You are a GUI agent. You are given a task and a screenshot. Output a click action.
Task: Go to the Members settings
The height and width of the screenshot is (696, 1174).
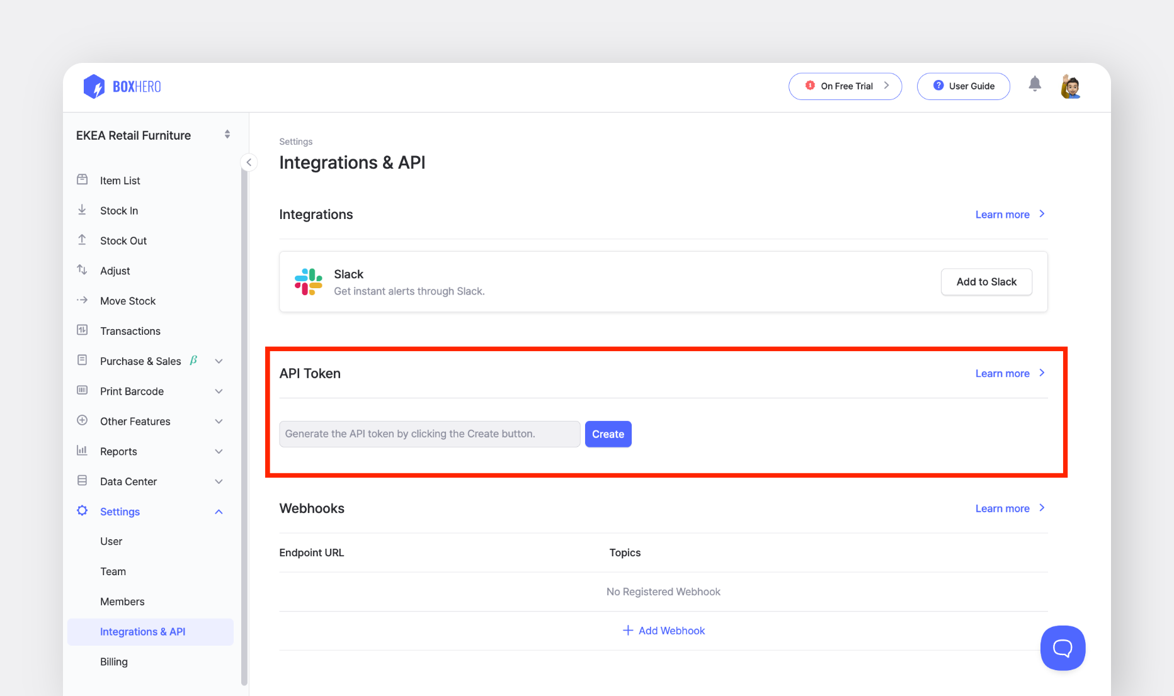(x=122, y=601)
